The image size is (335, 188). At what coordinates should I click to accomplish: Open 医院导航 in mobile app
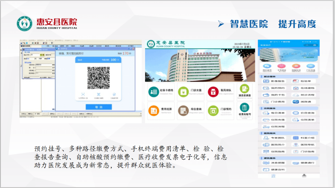[x=303, y=145]
